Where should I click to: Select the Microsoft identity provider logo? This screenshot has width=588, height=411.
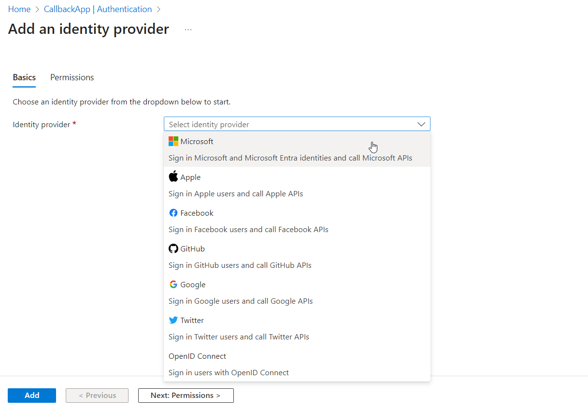tap(173, 141)
